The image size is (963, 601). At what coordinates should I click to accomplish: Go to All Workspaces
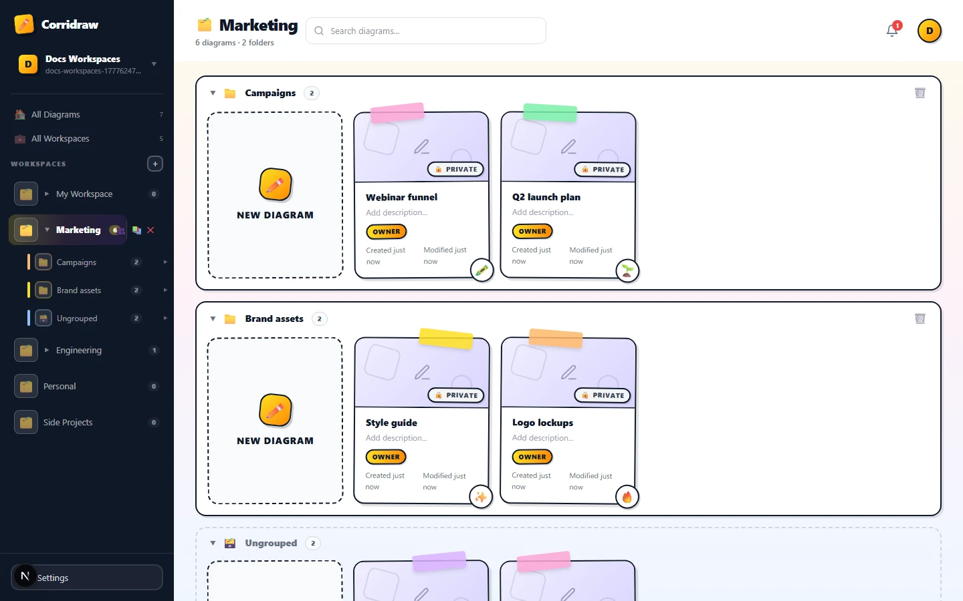(x=87, y=138)
